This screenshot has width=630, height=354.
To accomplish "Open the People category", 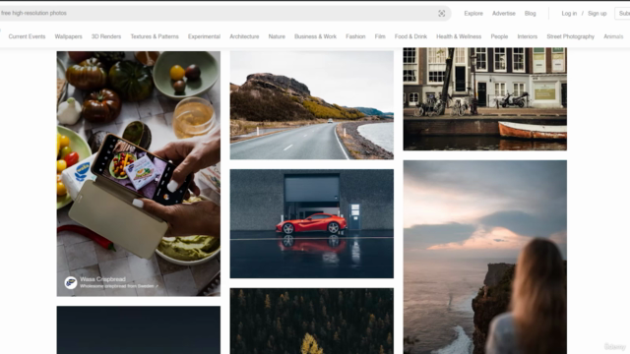I will [x=499, y=36].
